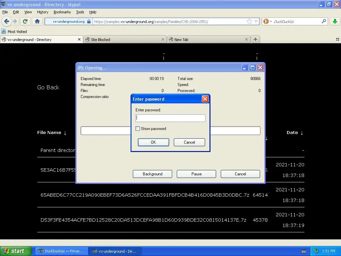The height and width of the screenshot is (256, 341).
Task: Click the padlock site identity icon
Action: pyautogui.click(x=89, y=21)
